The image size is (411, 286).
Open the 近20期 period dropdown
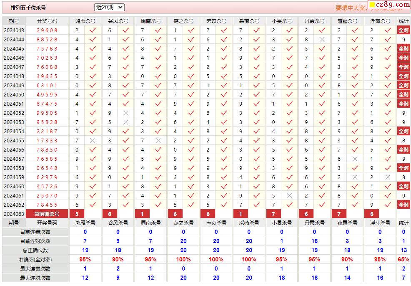109,7
